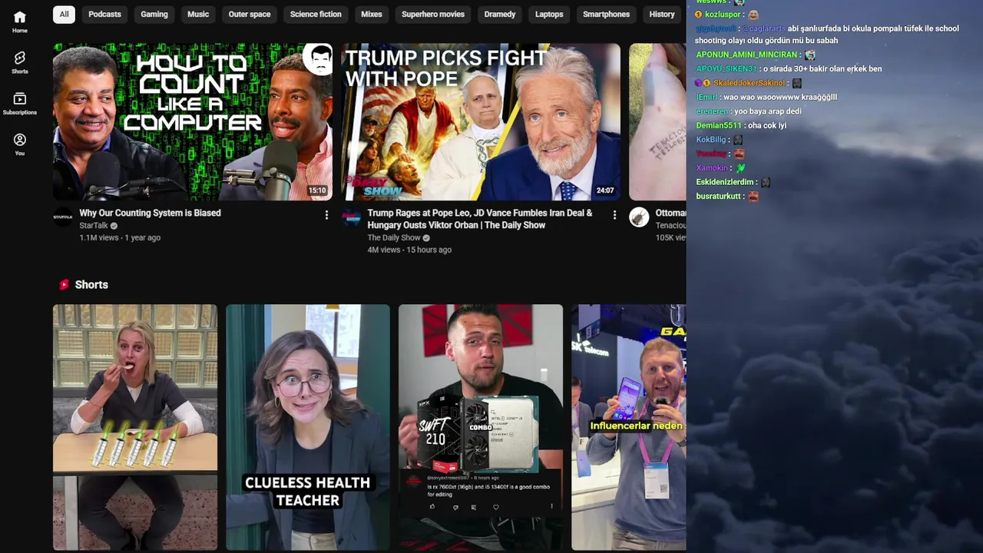Play the Clueless Health Teacher short
This screenshot has height=553, width=983.
coord(308,427)
